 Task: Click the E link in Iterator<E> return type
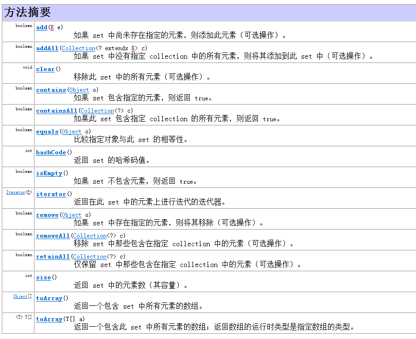pyautogui.click(x=29, y=192)
